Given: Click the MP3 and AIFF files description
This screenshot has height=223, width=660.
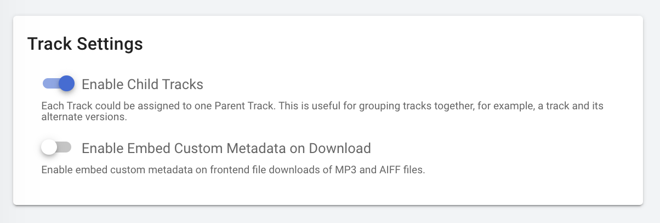Looking at the screenshot, I should coord(233,169).
